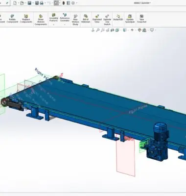Expand the Save icon dropdown arrow

(33, 3)
